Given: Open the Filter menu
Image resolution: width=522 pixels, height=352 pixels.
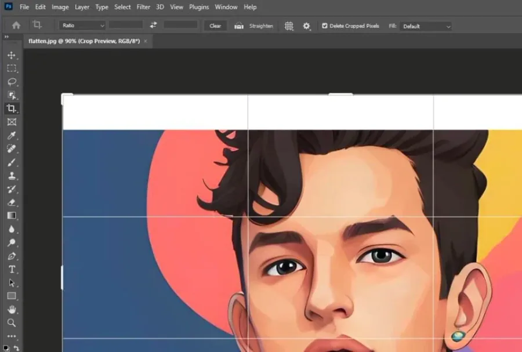Looking at the screenshot, I should pyautogui.click(x=143, y=7).
